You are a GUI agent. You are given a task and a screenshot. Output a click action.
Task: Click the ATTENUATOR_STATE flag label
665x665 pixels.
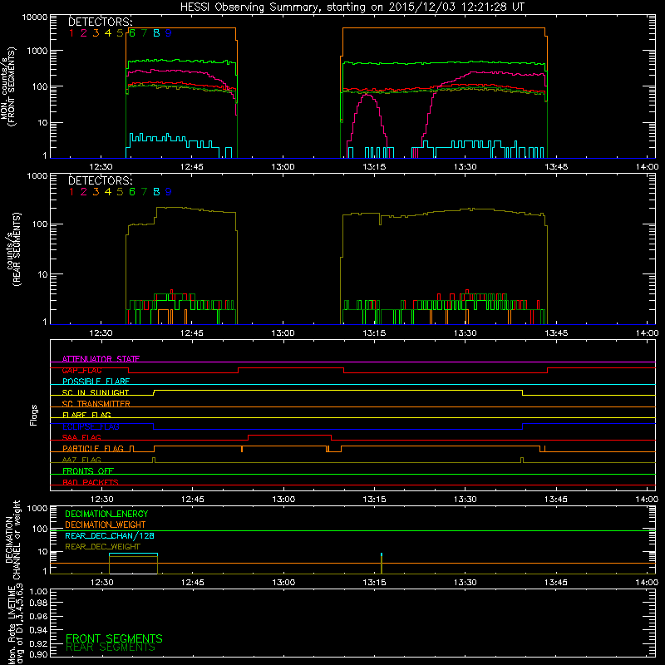tap(101, 359)
